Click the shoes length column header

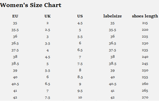[145, 16]
